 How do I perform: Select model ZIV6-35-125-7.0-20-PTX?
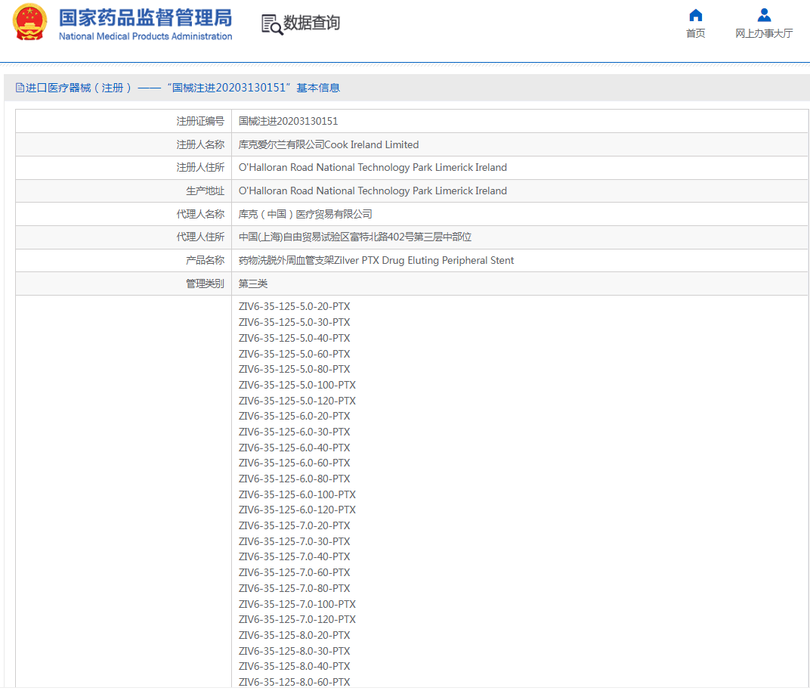pyautogui.click(x=294, y=525)
